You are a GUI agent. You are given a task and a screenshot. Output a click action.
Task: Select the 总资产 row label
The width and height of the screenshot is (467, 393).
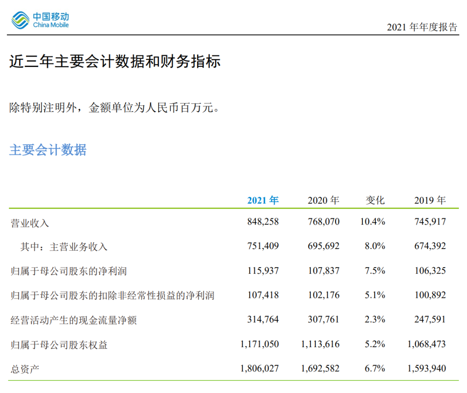tap(25, 369)
